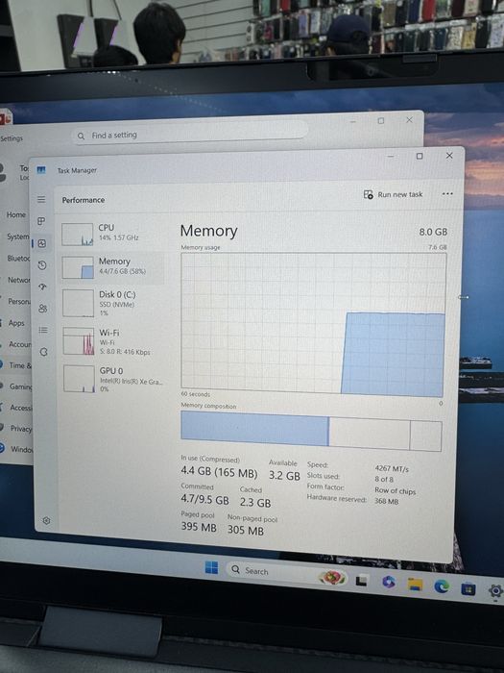The width and height of the screenshot is (504, 673).
Task: Select the Wi-Fi performance entry
Action: pyautogui.click(x=113, y=341)
